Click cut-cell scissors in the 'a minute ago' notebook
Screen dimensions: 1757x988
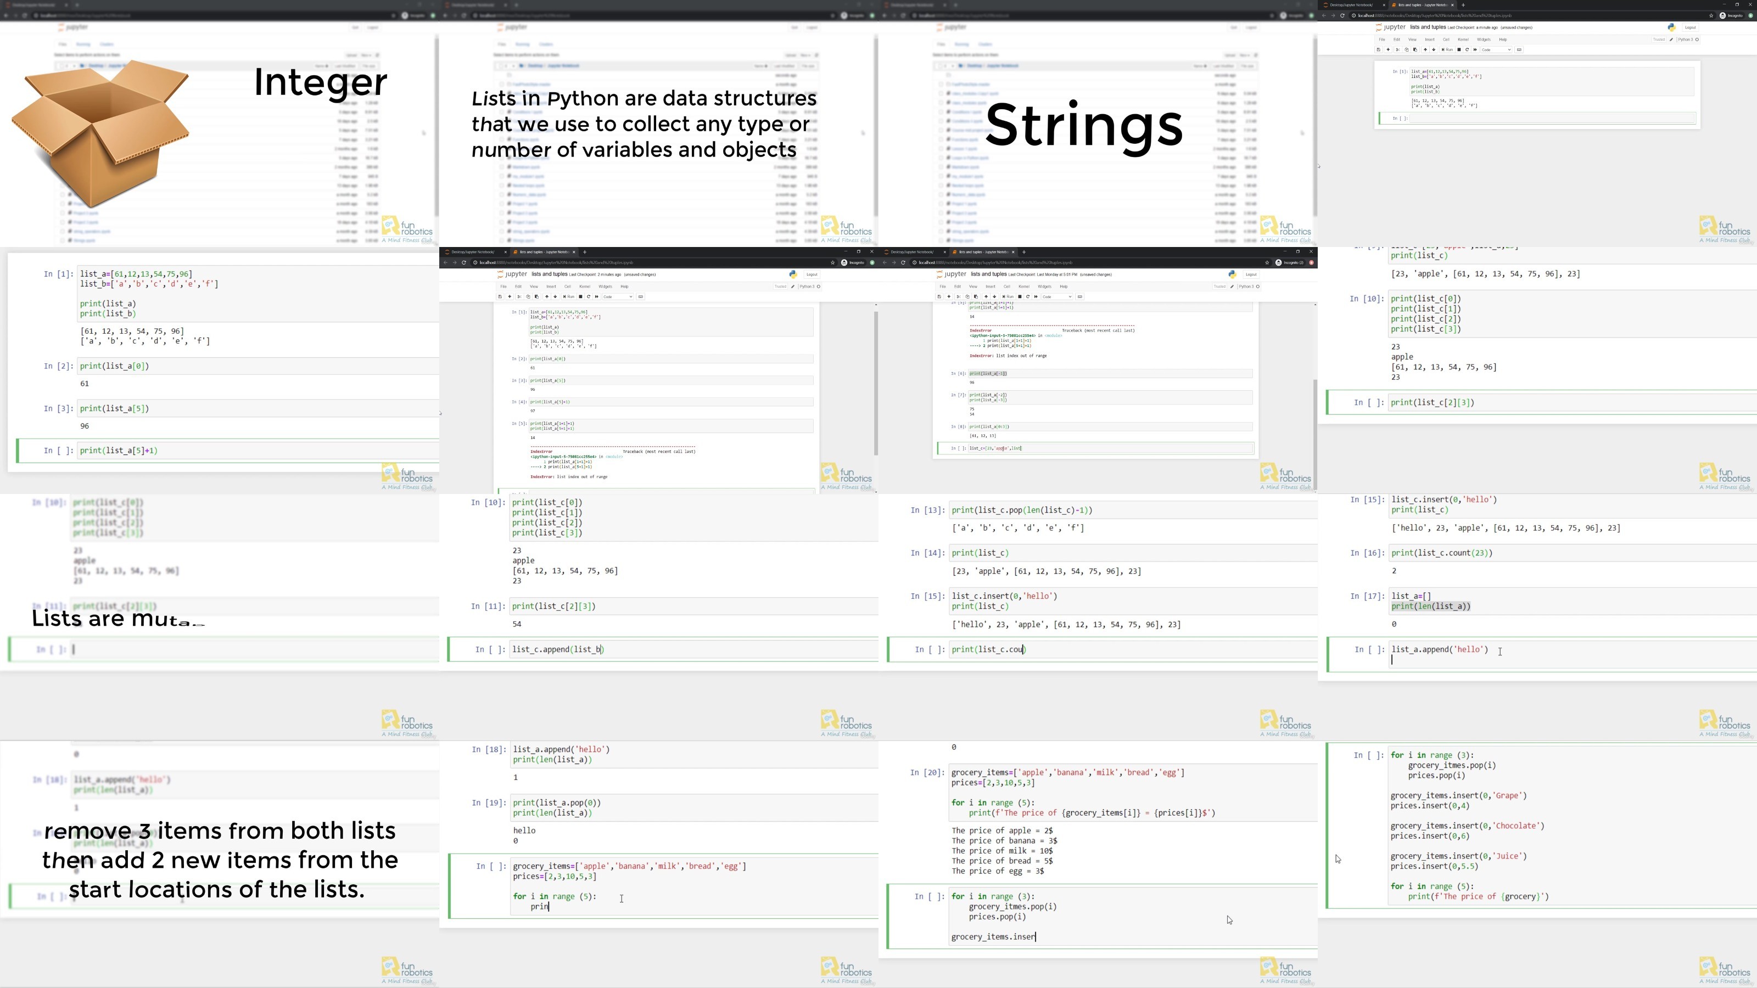coord(1398,50)
